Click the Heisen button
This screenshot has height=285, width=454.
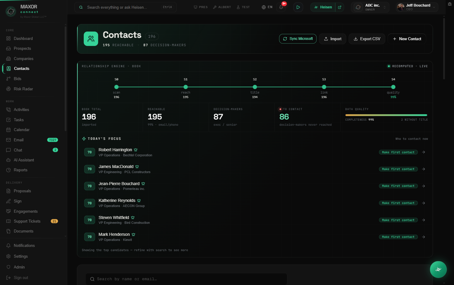323,7
